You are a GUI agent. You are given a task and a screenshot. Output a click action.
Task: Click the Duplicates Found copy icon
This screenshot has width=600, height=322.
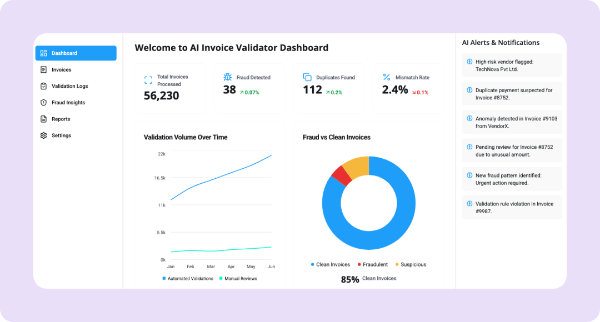pyautogui.click(x=307, y=77)
